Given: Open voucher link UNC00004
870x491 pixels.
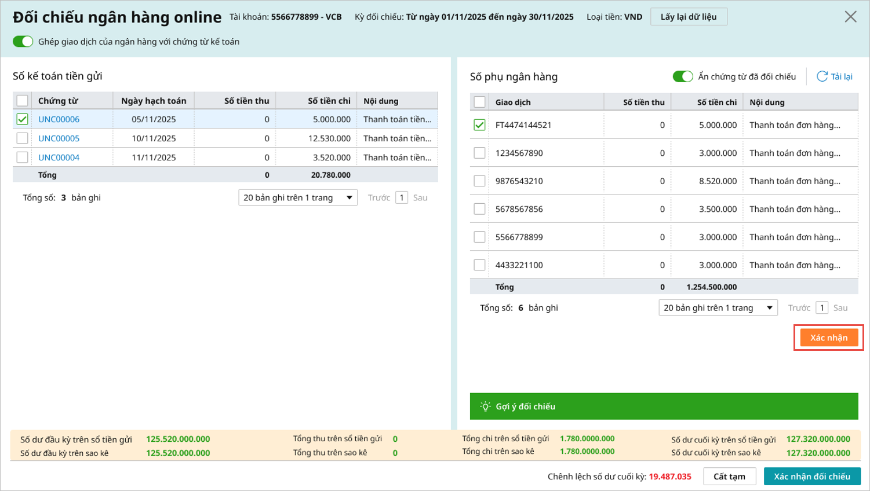Looking at the screenshot, I should (x=59, y=157).
